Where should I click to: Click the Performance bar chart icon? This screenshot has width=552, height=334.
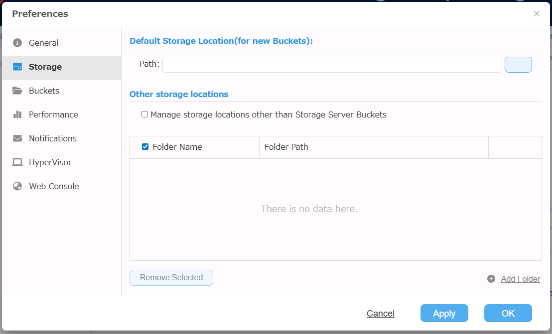17,114
